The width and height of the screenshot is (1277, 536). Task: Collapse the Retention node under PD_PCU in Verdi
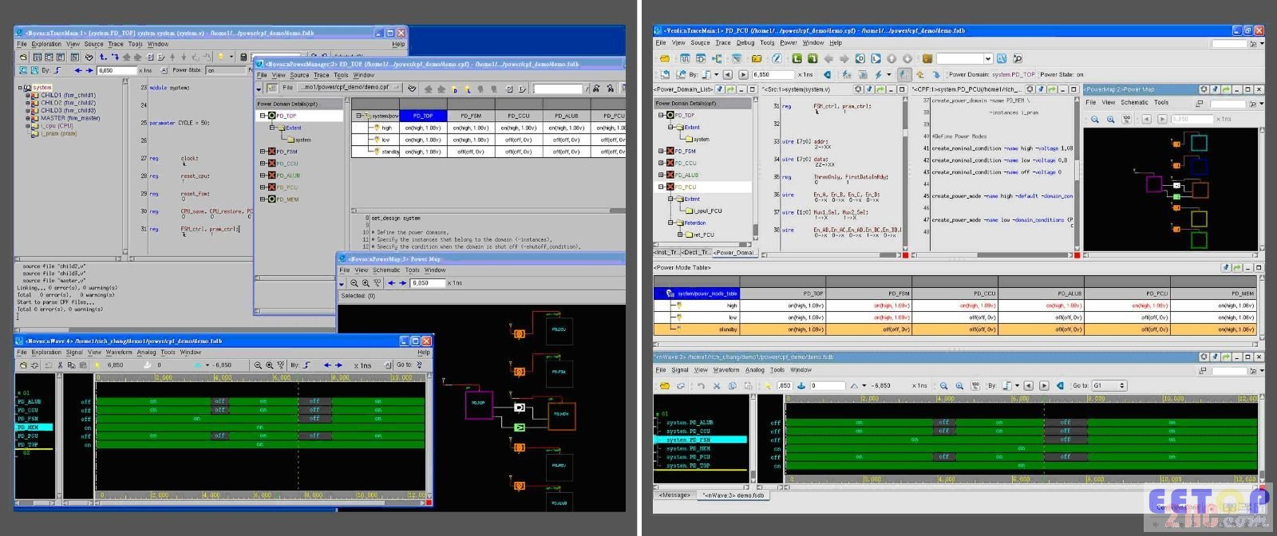pyautogui.click(x=671, y=223)
